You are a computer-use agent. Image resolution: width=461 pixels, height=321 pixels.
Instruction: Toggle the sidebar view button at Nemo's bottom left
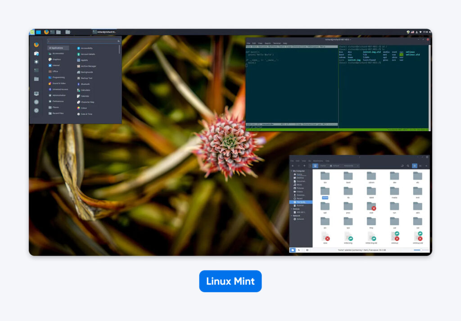[x=293, y=250]
